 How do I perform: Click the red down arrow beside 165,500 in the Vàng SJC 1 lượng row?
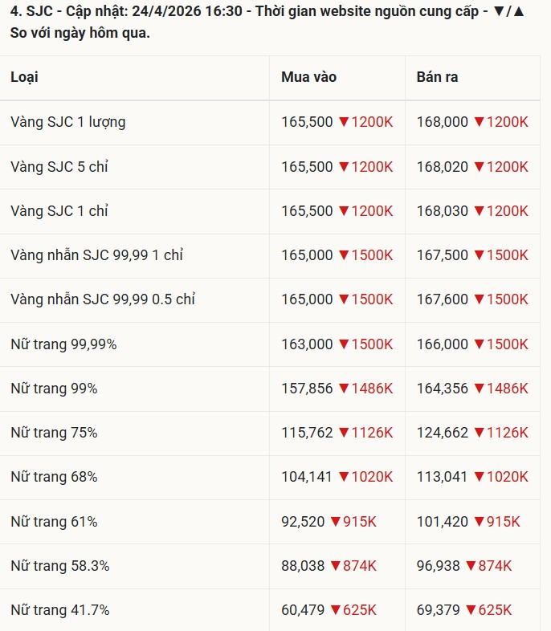tap(344, 123)
